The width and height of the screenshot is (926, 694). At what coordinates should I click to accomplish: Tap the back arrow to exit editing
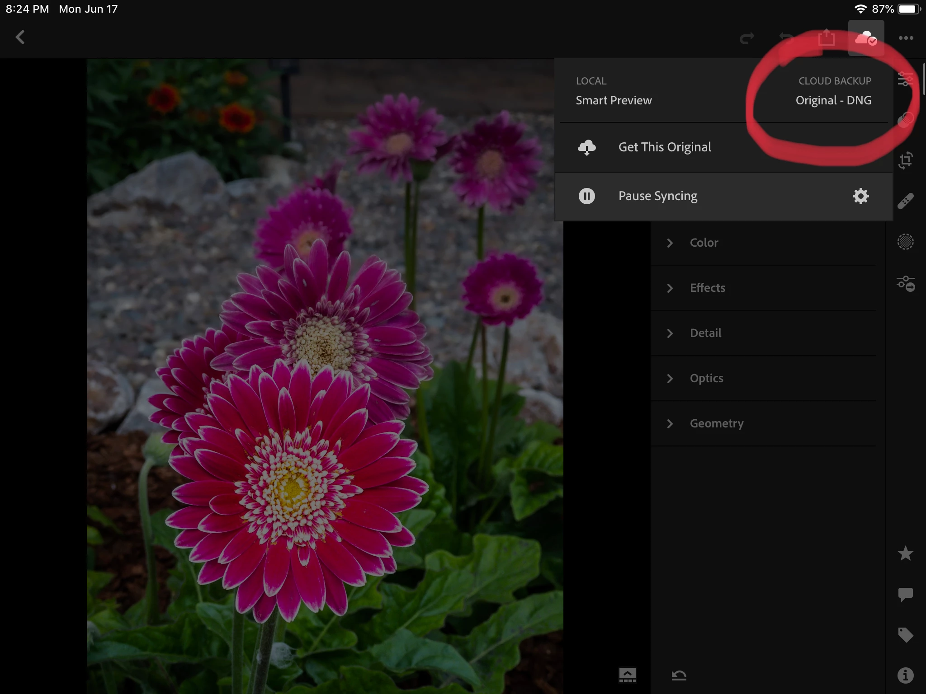20,37
